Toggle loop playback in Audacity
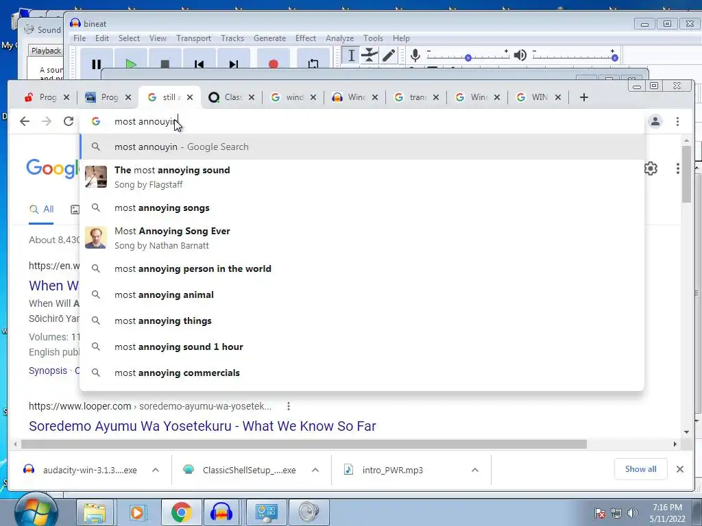This screenshot has width=702, height=526. tap(313, 59)
